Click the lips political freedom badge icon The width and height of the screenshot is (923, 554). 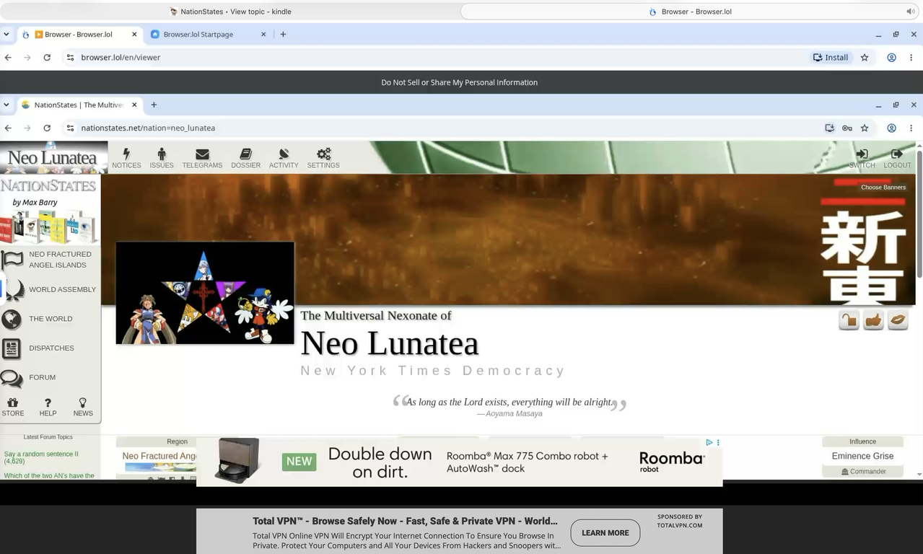pyautogui.click(x=898, y=320)
